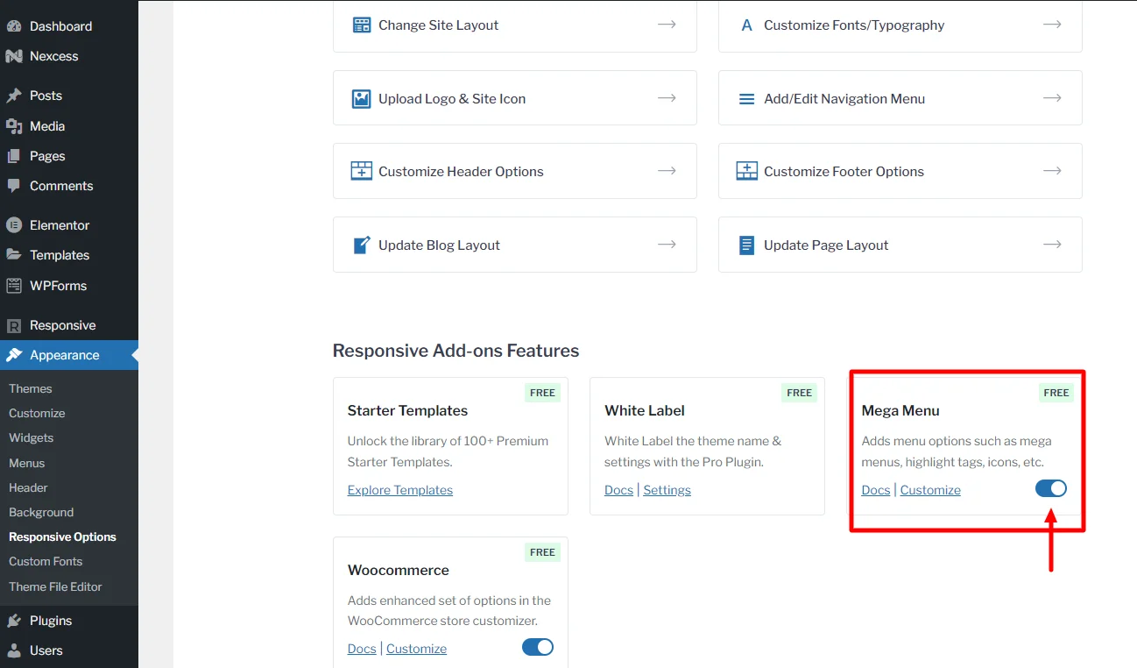Viewport: 1137px width, 668px height.
Task: Click the Elementor circle icon
Action: [14, 225]
